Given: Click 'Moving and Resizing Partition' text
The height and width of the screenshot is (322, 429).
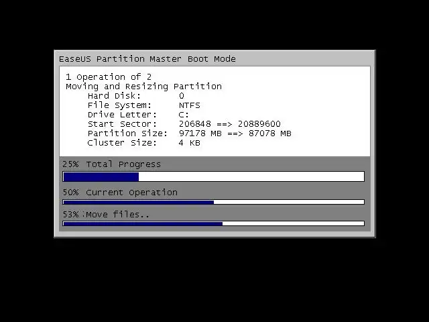Looking at the screenshot, I should [143, 87].
